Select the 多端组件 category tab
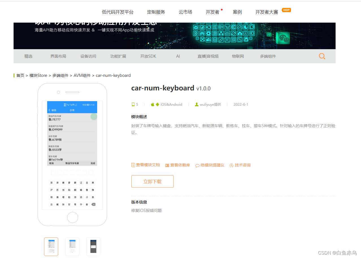This screenshot has width=361, height=258. [268, 56]
